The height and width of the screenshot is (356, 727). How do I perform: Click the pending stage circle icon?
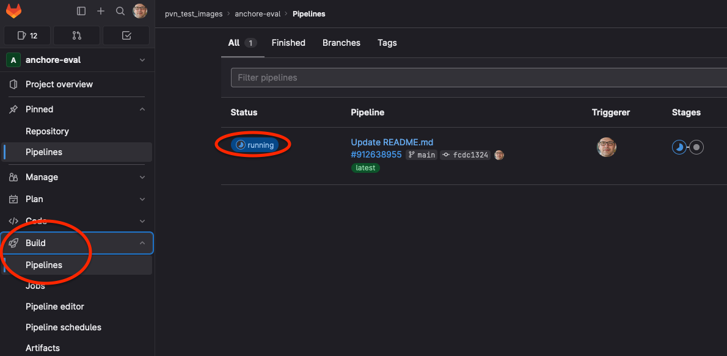click(696, 147)
